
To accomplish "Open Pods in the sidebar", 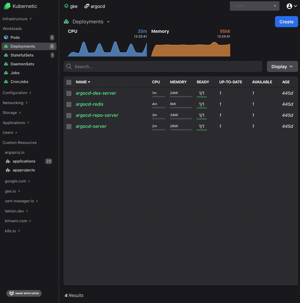I will coord(29,38).
